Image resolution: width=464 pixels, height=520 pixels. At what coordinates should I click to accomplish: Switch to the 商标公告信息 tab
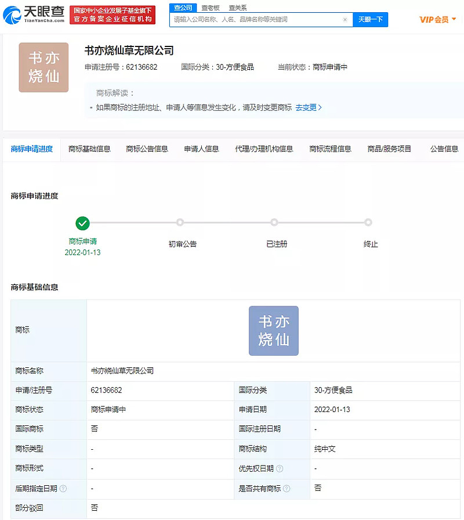(x=147, y=149)
